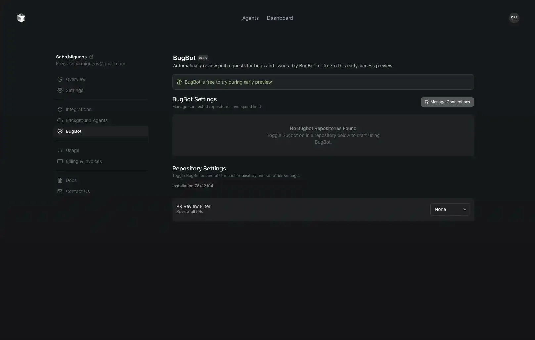Click the Installation 76412104 text

point(193,186)
